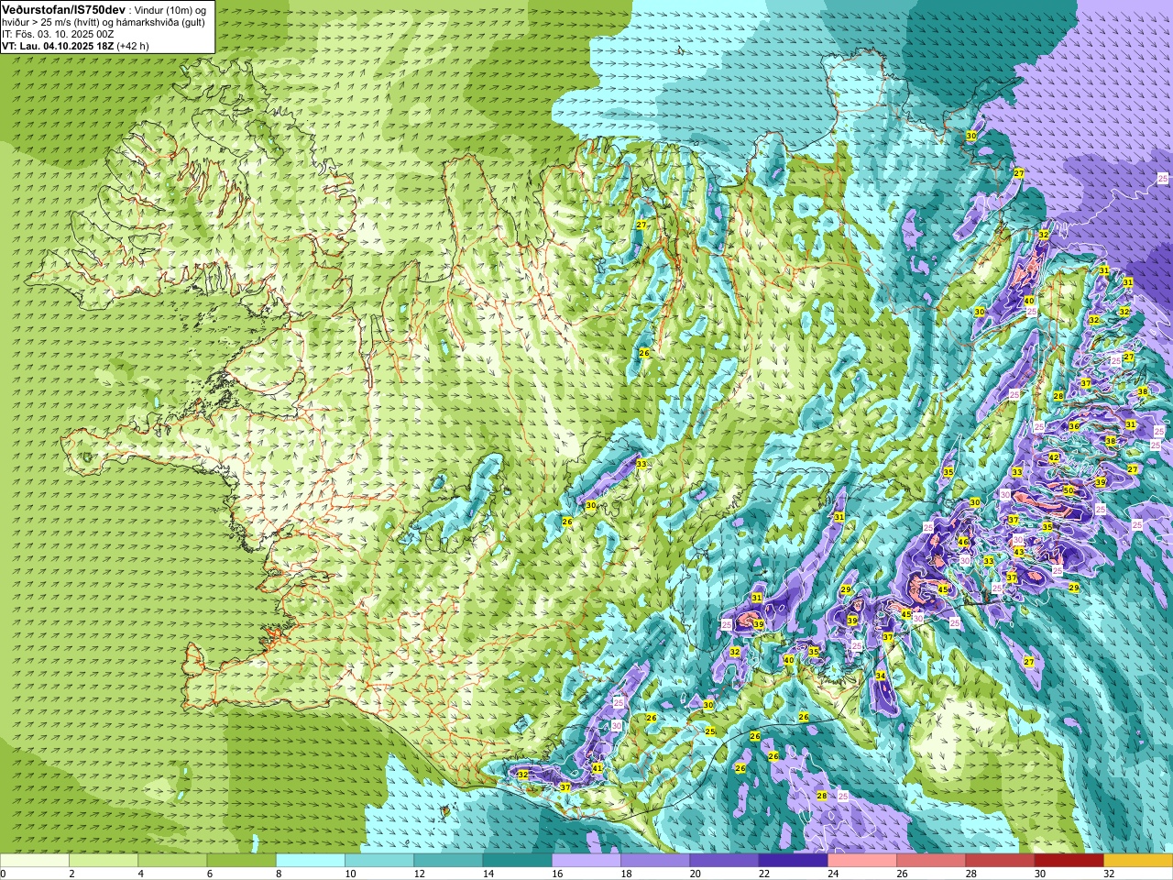1173x880 pixels.
Task: Pick the 20–22 m/s violet legend swatch
Action: (x=724, y=861)
